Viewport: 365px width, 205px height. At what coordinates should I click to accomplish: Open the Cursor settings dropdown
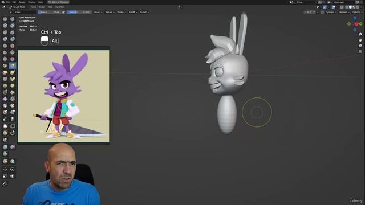point(144,12)
